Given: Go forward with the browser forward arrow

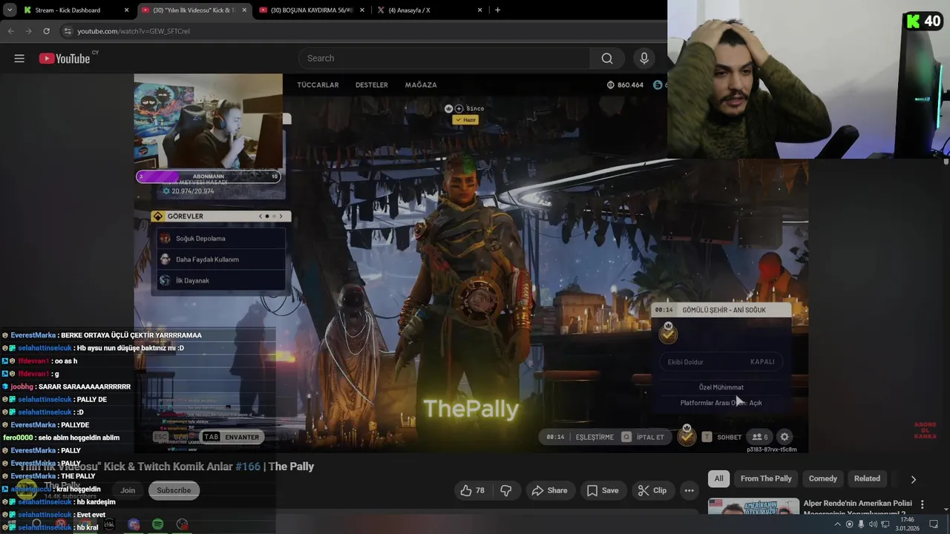Looking at the screenshot, I should [28, 31].
